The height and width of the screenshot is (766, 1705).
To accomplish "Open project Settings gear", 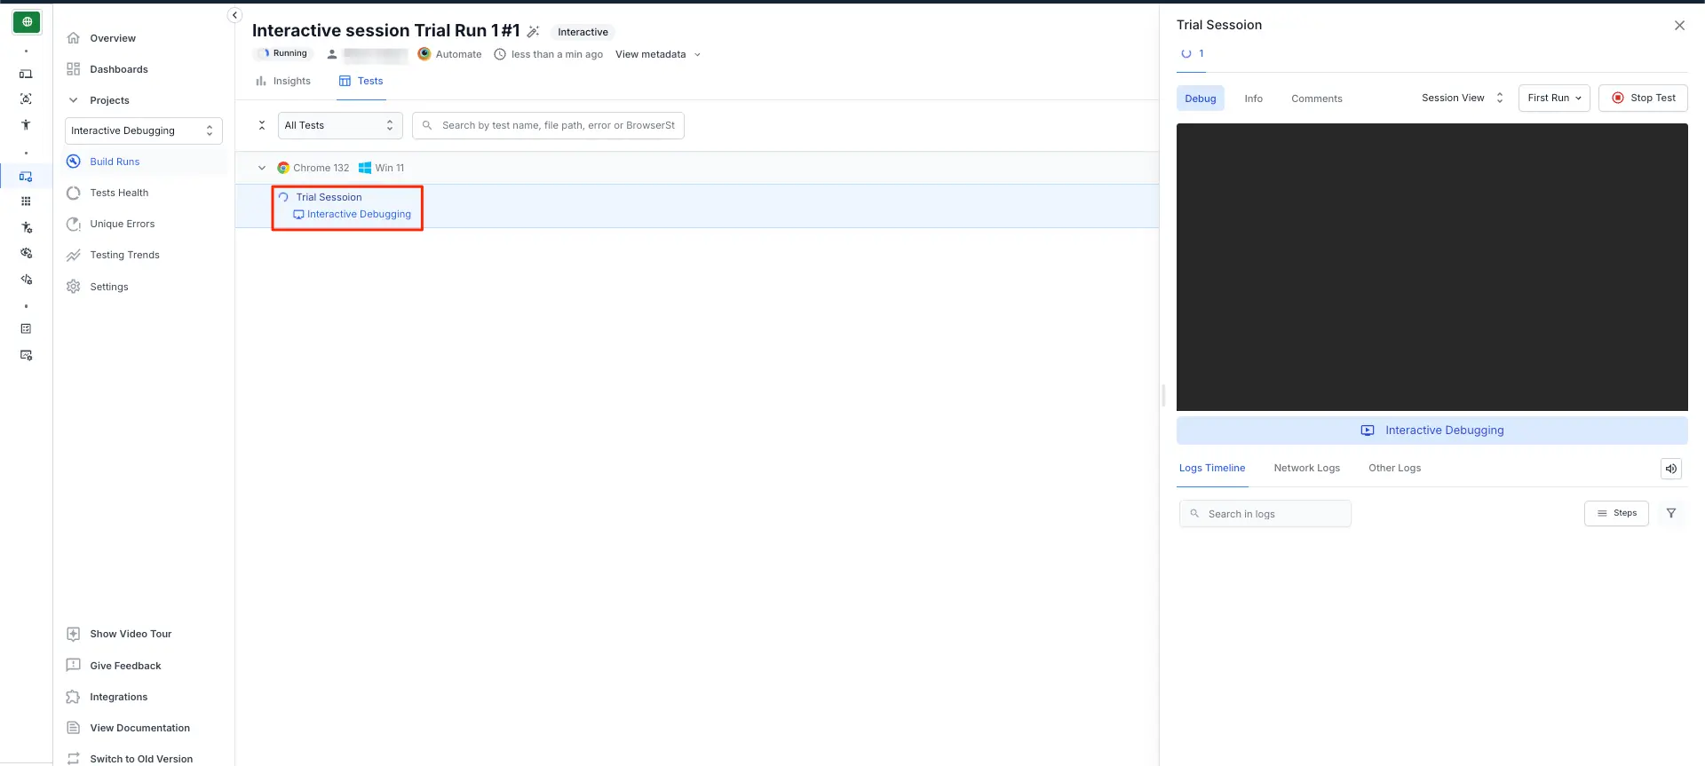I will click(108, 287).
